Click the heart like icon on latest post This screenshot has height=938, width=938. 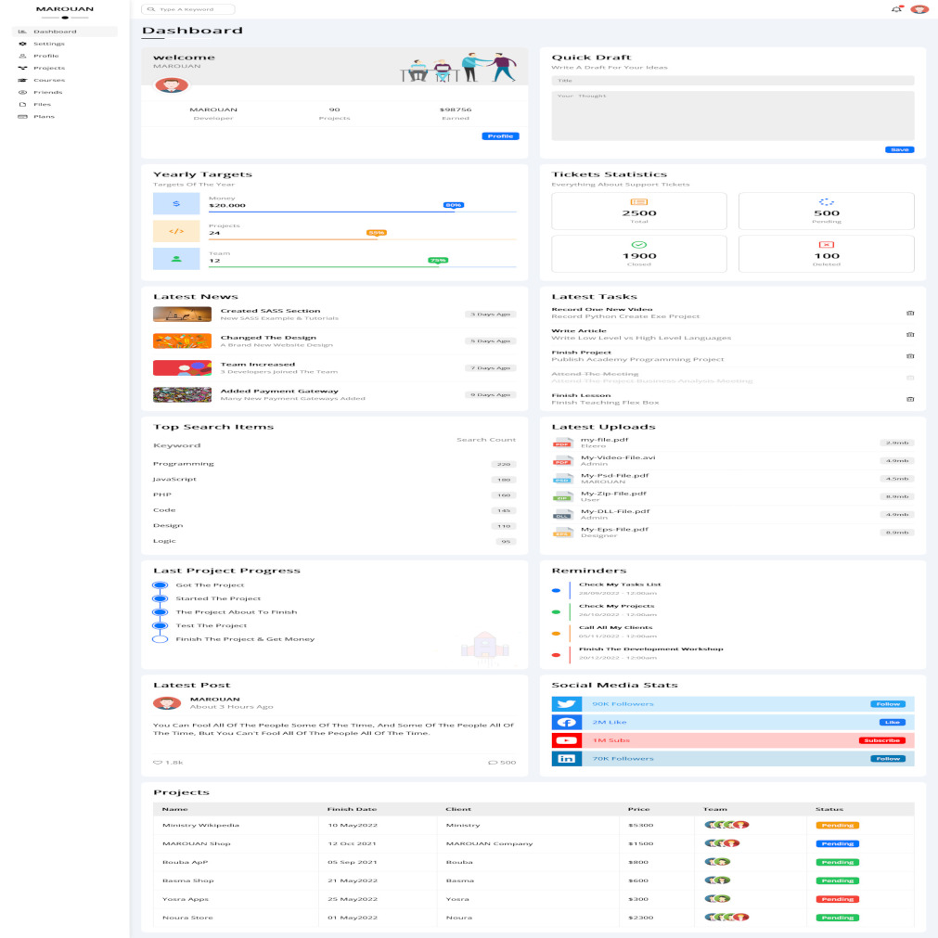click(157, 763)
